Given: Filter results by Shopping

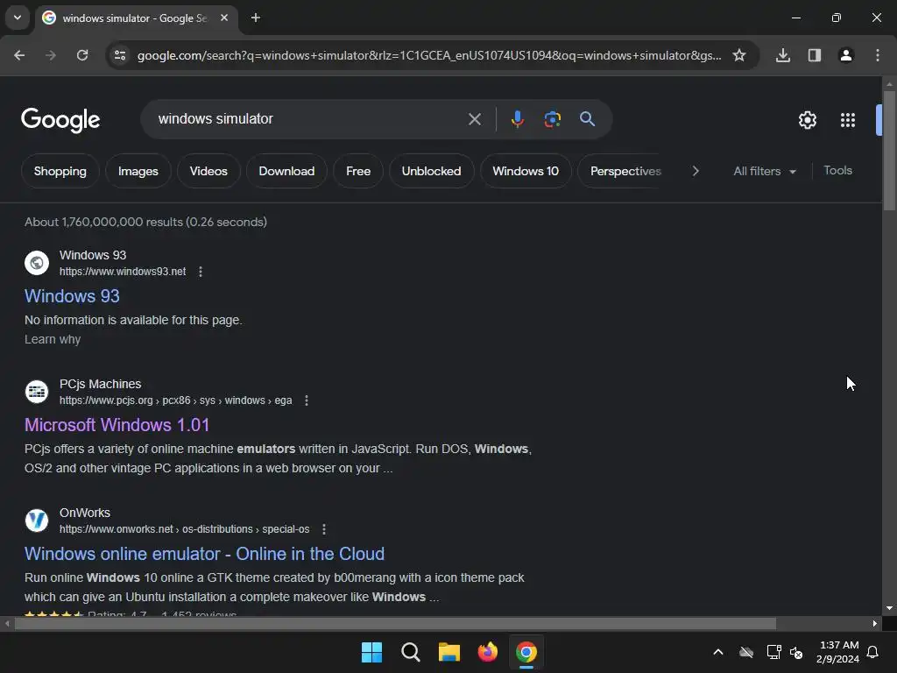Looking at the screenshot, I should pyautogui.click(x=60, y=171).
